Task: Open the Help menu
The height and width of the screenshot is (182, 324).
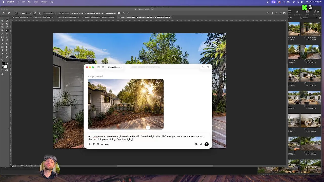Action: 51,2
